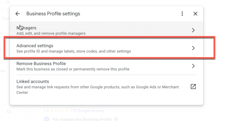Open the three-dot more options menu
Screen dimensions: 225x121
[x=182, y=14]
